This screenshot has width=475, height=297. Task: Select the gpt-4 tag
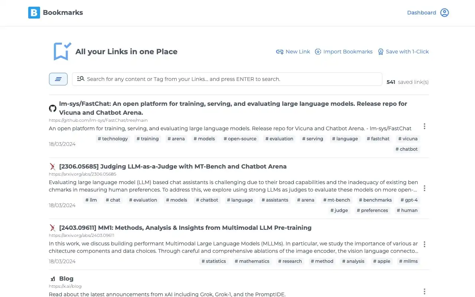pos(409,200)
